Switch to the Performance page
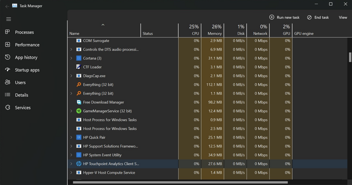The image size is (352, 185). (x=27, y=45)
